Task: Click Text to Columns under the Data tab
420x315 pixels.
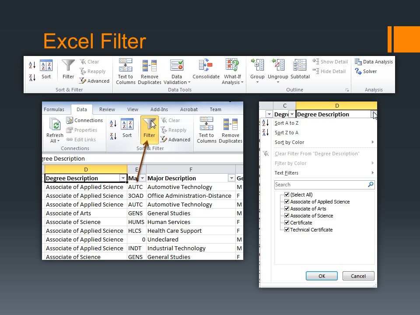Action: point(206,130)
